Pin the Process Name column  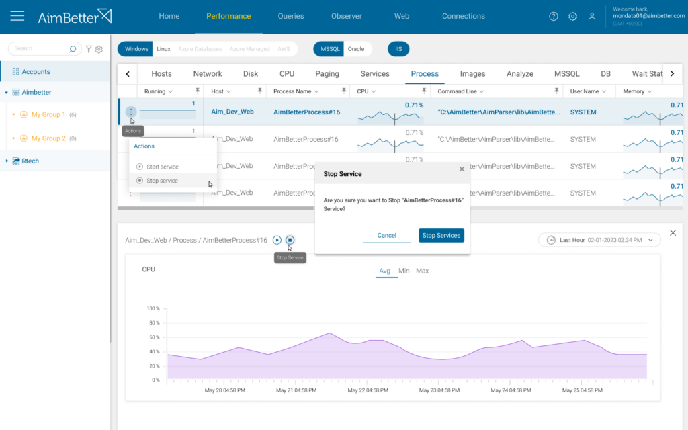point(343,91)
